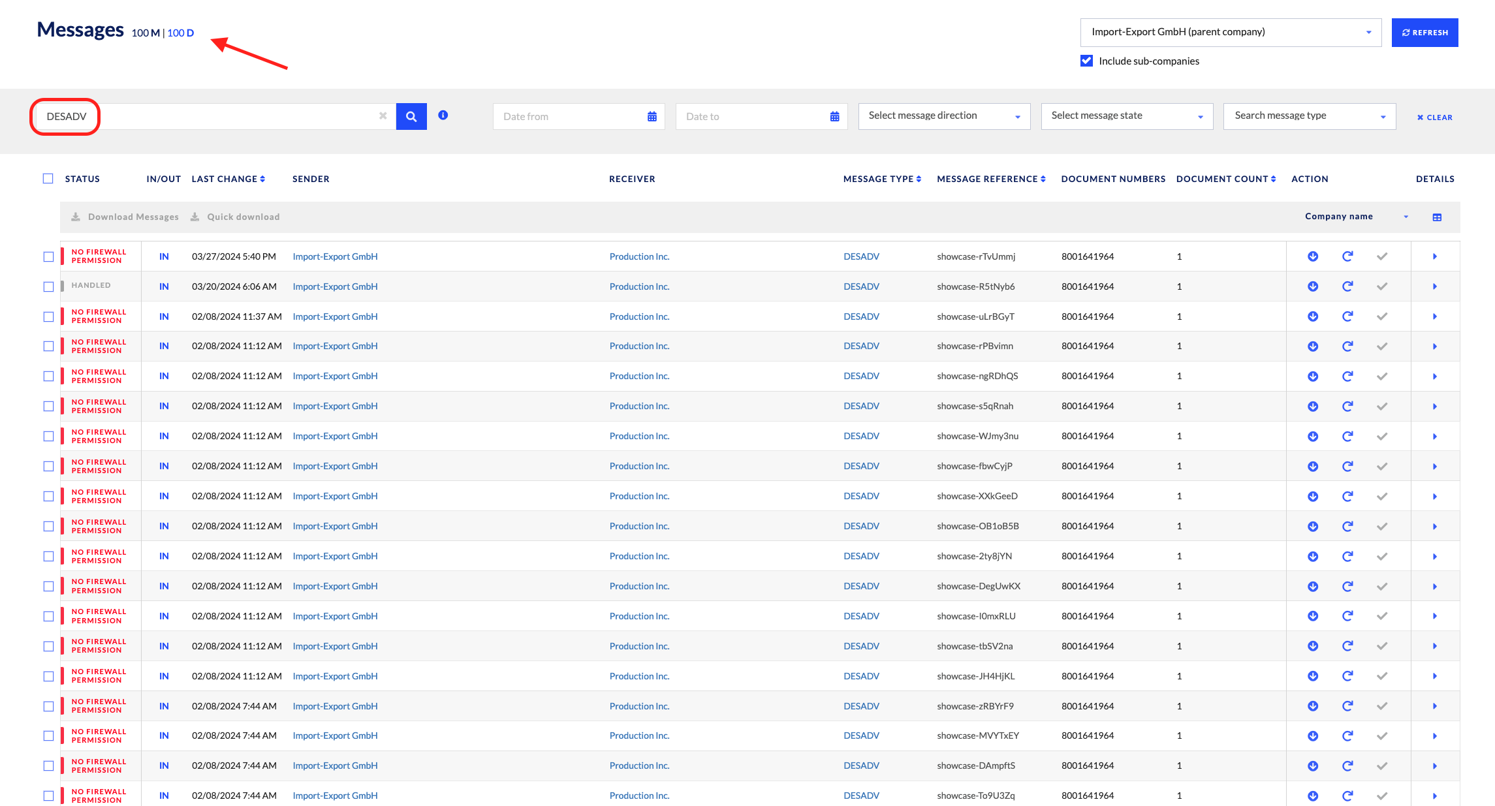Select the row checkbox for showcase-R5tNyb6
The width and height of the screenshot is (1495, 806).
[x=48, y=287]
